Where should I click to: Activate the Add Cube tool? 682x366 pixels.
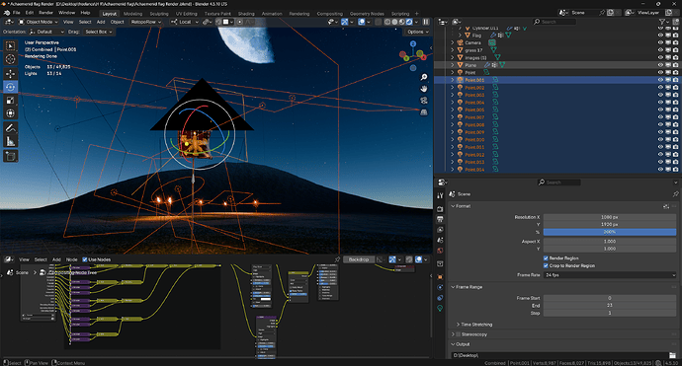11,156
